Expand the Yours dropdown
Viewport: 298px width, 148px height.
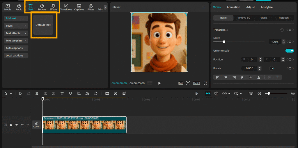(16, 26)
